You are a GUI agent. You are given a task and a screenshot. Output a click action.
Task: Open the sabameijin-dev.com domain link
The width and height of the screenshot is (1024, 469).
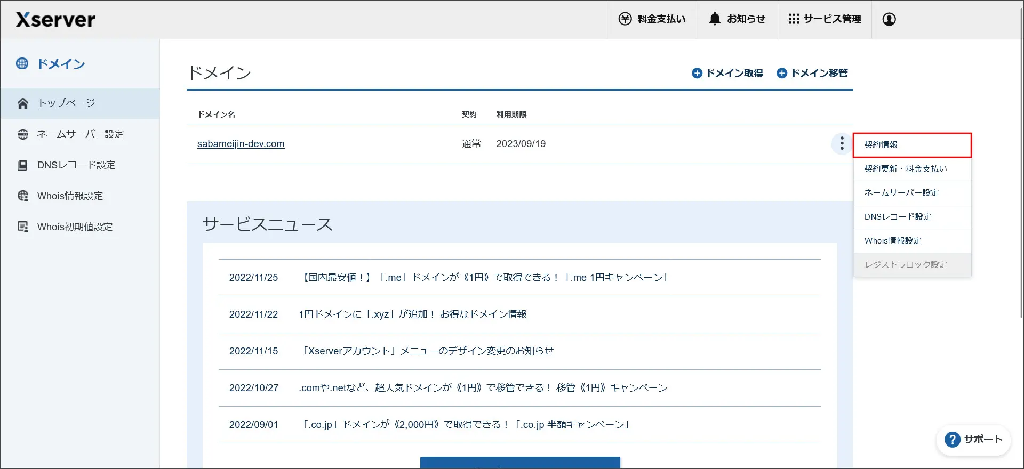[241, 144]
